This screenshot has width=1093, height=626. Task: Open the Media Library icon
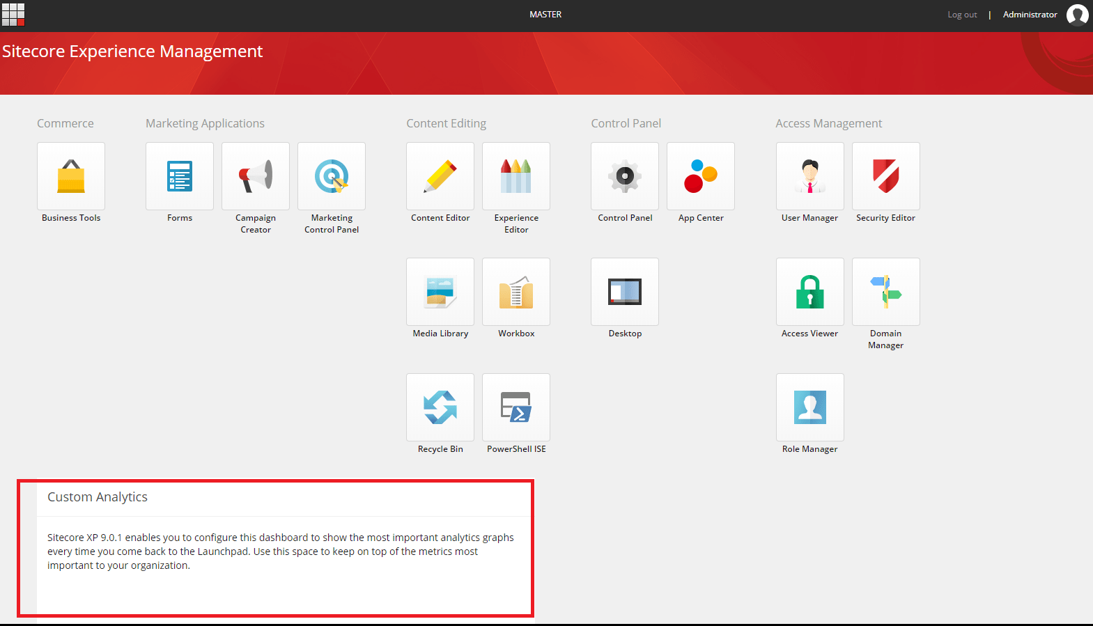coord(440,292)
